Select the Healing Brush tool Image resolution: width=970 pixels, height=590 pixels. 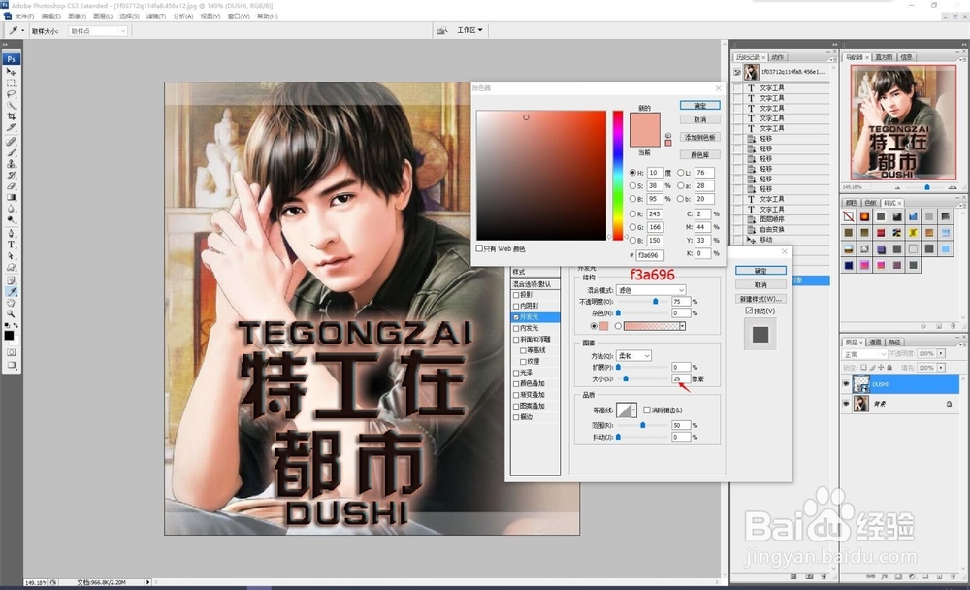[x=11, y=142]
